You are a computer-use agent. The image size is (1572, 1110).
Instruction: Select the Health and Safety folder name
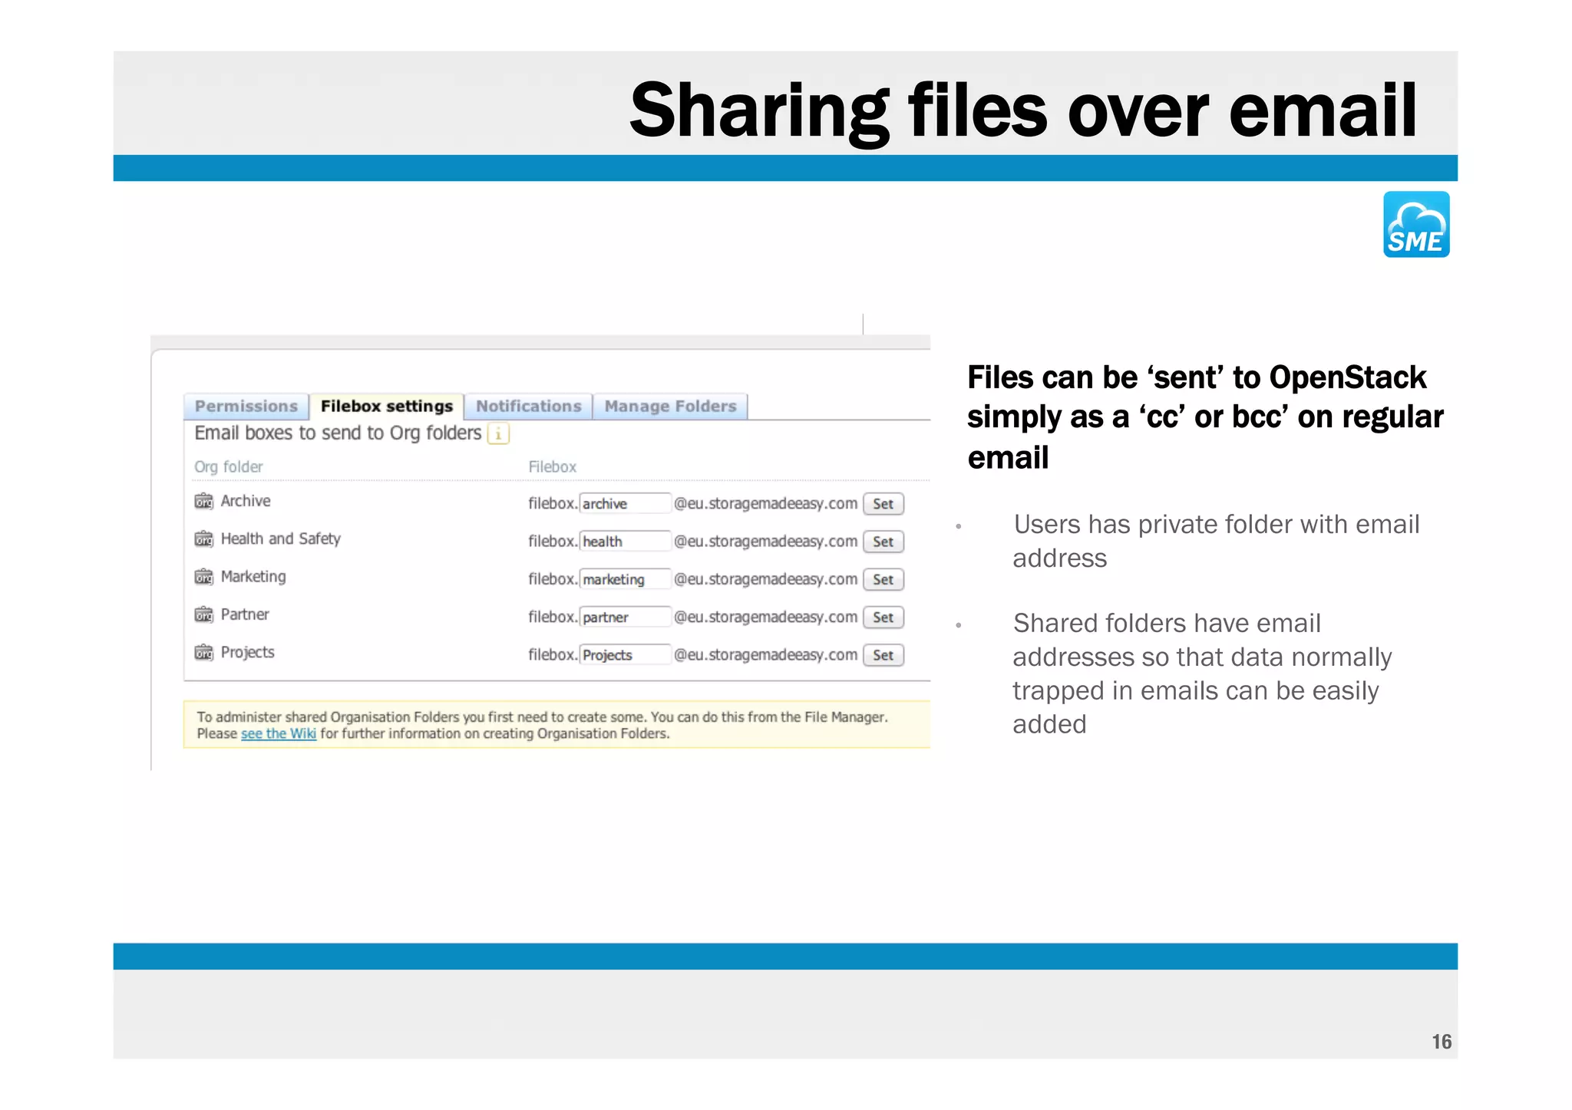click(280, 539)
